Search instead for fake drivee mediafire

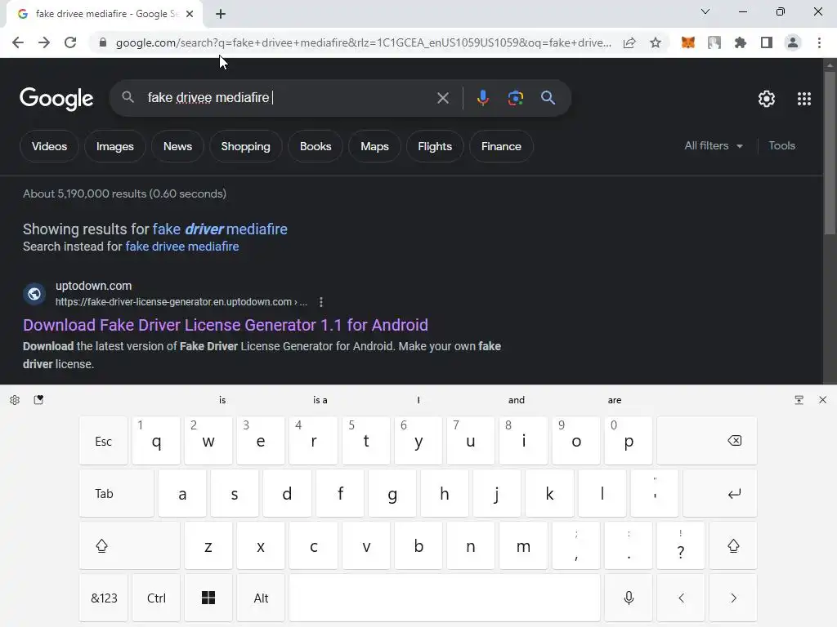(182, 247)
